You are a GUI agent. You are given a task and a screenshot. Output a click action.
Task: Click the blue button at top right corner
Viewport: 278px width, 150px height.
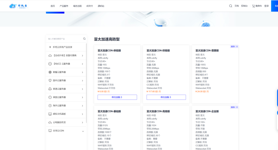point(274,6)
